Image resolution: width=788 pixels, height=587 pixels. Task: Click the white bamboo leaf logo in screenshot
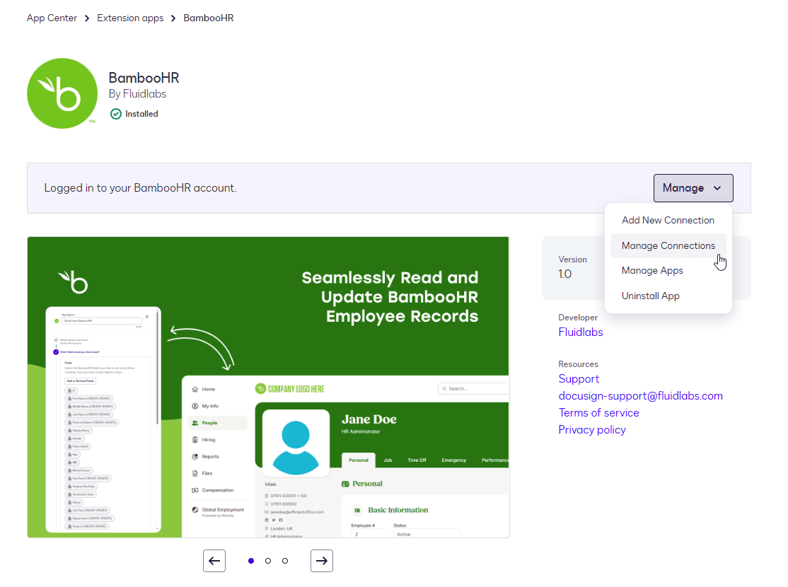(x=73, y=281)
